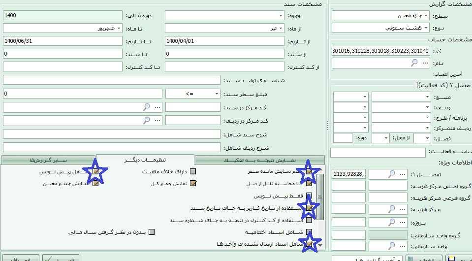Click the ellipsis icon in the واحد سازمانی row
The width and height of the screenshot is (472, 261).
403,246
